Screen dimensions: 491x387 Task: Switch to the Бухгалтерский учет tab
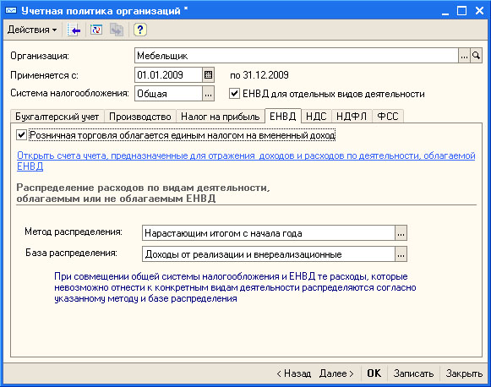pos(57,117)
